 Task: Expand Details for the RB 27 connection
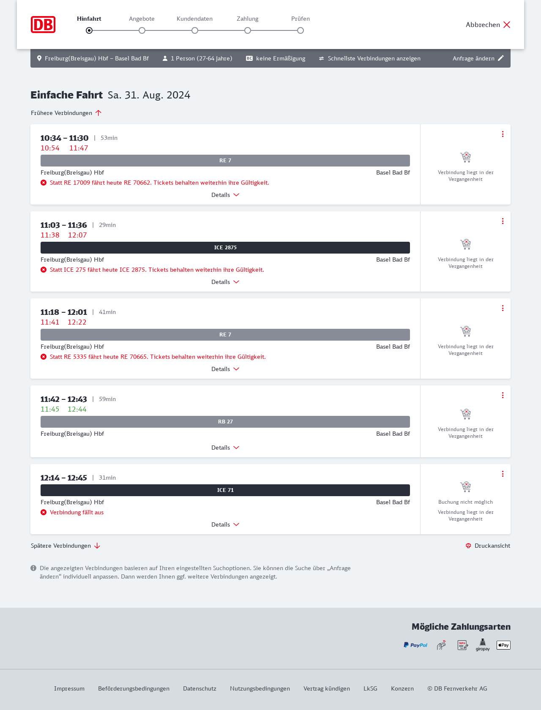[225, 448]
